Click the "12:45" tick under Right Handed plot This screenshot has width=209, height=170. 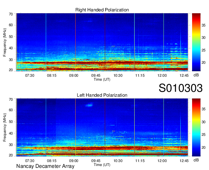pyautogui.click(x=184, y=75)
